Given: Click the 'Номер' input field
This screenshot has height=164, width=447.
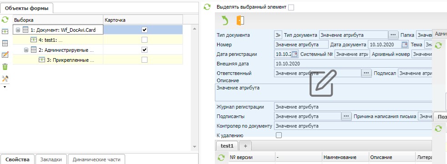Looking at the screenshot, I should click(x=301, y=45).
